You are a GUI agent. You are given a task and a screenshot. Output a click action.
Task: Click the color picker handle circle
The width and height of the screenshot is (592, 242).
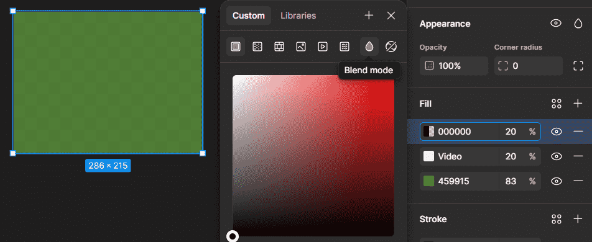(233, 236)
